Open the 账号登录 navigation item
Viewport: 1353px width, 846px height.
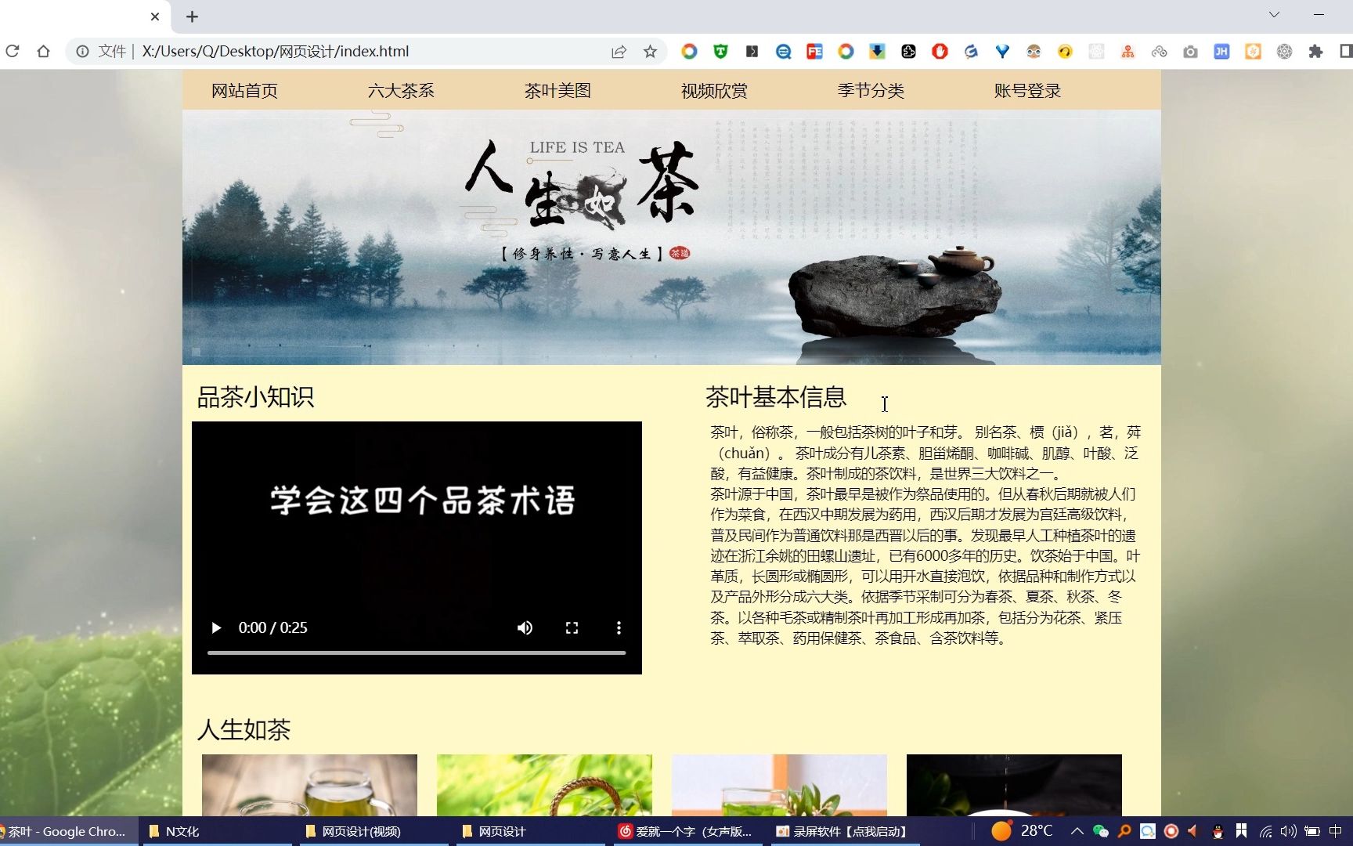(x=1027, y=91)
